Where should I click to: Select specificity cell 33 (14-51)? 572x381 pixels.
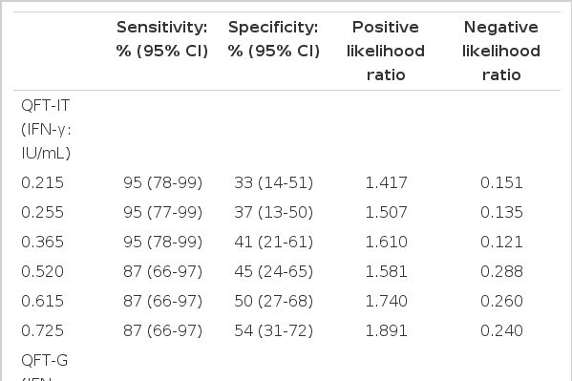point(274,182)
